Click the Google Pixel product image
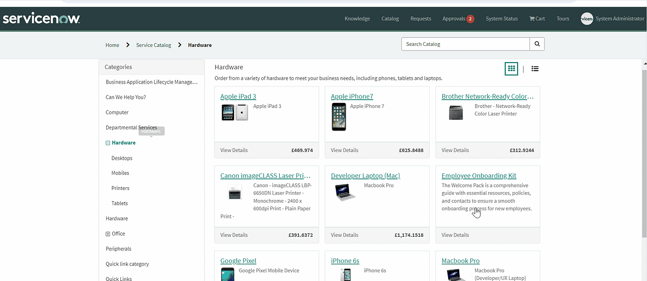 click(228, 274)
